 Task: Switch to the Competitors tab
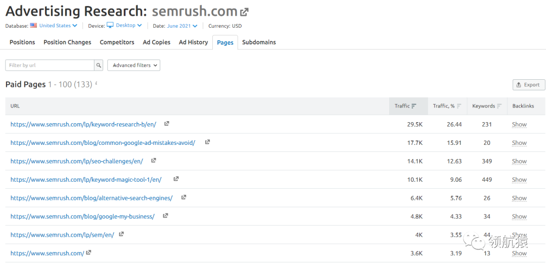click(117, 42)
